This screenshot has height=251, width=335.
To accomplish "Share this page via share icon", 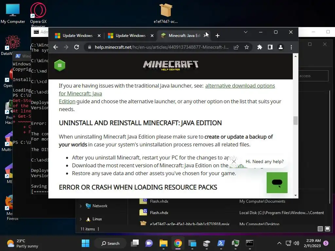I will point(236,47).
